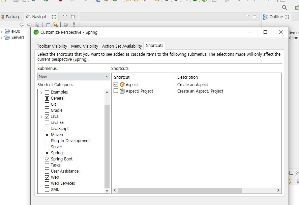Maximize the editor area

[255, 17]
